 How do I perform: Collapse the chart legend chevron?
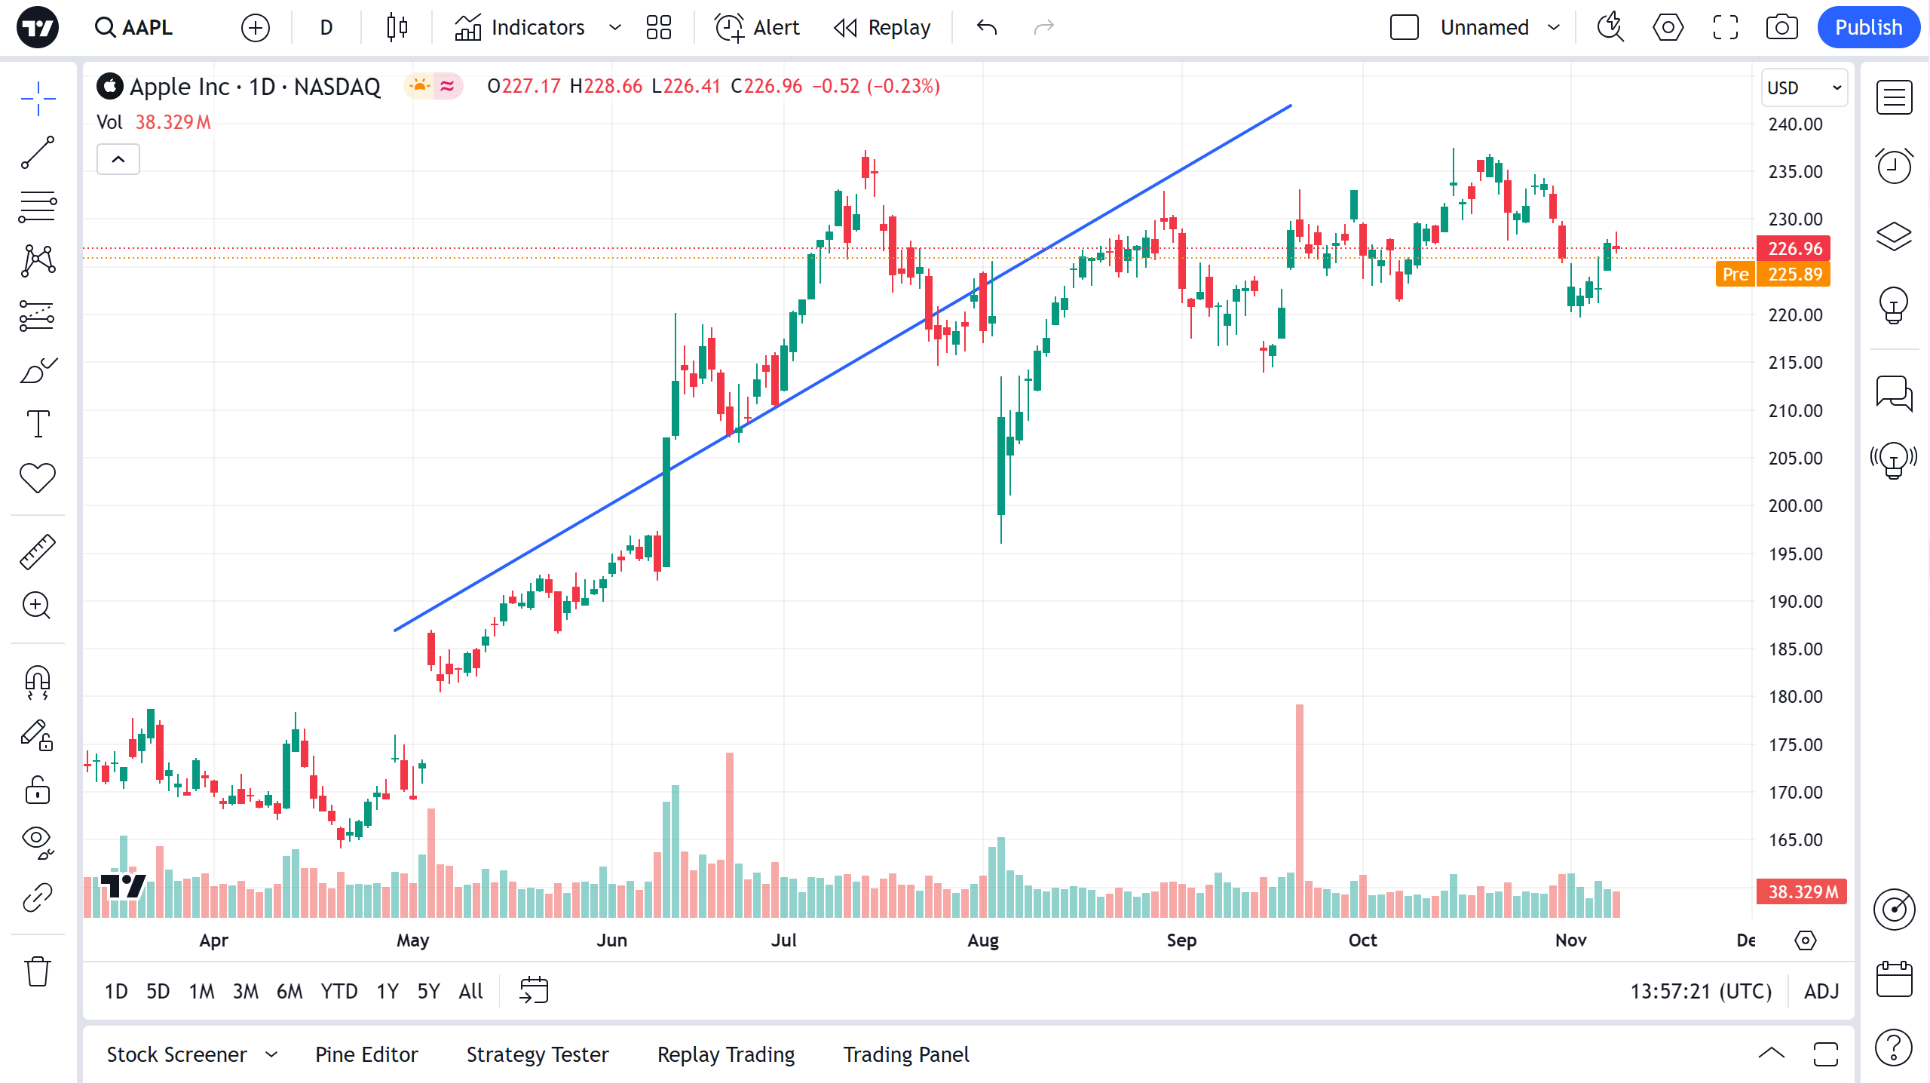click(x=118, y=159)
